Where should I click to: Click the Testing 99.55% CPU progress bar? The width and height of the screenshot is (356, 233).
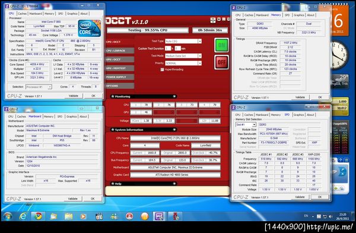[x=148, y=30]
